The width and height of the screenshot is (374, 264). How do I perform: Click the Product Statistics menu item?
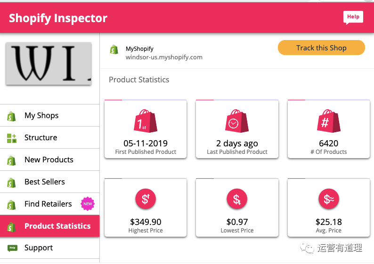[x=57, y=226]
